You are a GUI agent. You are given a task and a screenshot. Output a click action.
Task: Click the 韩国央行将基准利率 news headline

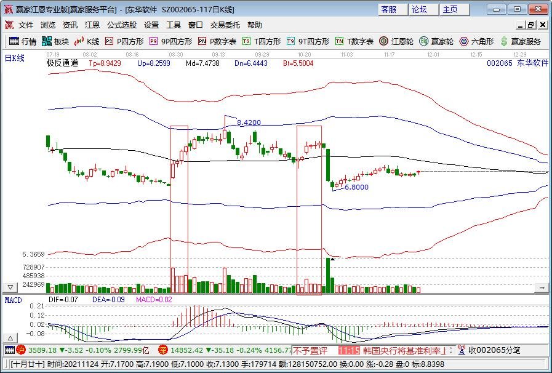click(405, 350)
